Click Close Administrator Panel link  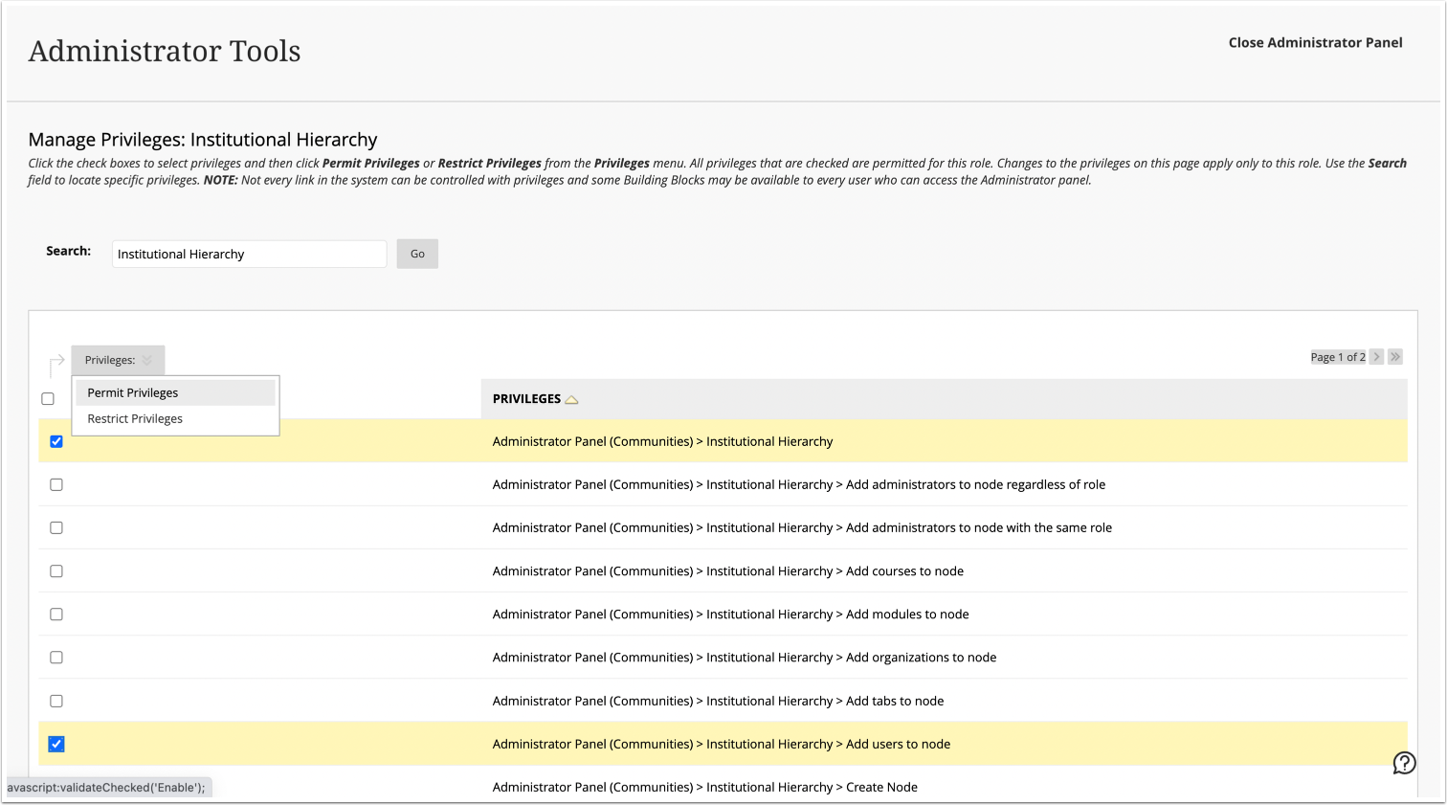1316,42
